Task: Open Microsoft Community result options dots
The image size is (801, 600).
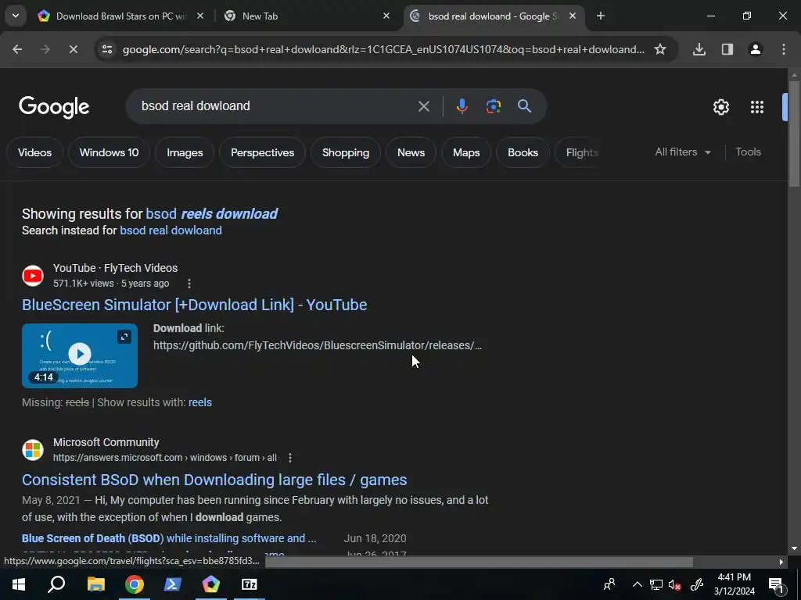Action: coord(290,458)
